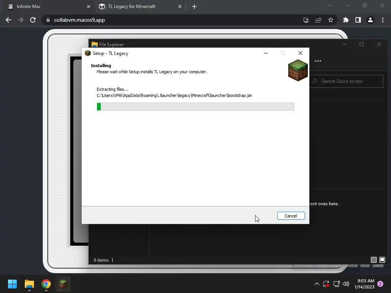Click the Setup title bar grass block icon

[88, 53]
